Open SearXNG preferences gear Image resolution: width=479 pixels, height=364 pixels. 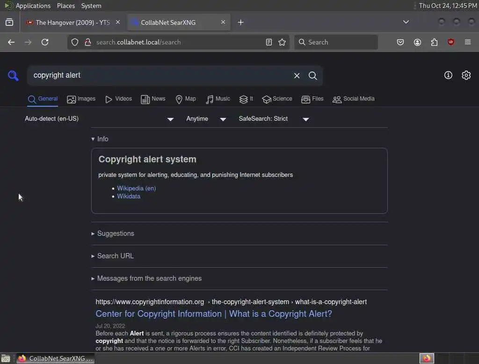(x=466, y=75)
